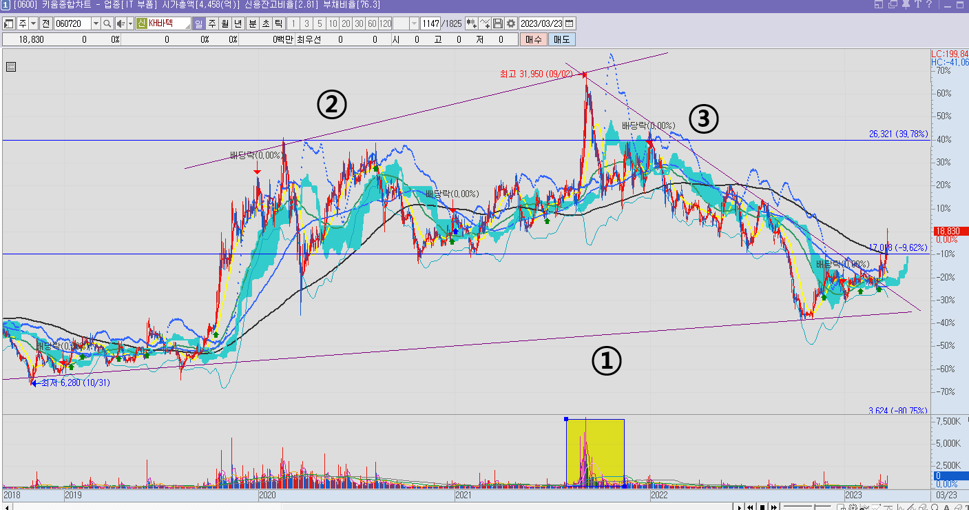969x510 pixels.
Task: Click the search magnifier next to stock code
Action: (x=107, y=23)
